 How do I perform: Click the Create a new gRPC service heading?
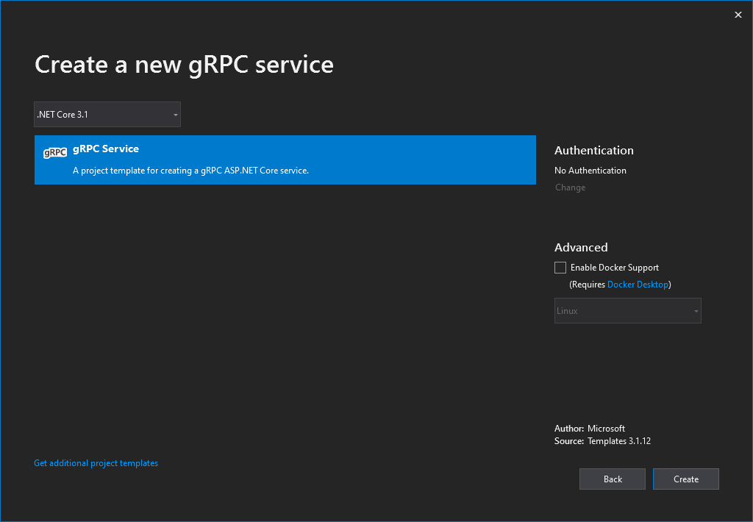pos(184,65)
